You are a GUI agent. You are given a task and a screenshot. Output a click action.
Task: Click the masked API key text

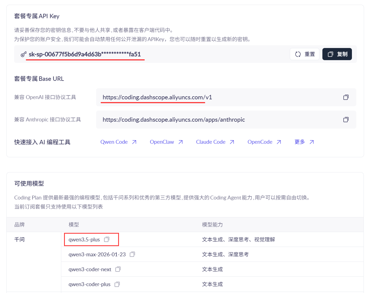point(85,54)
